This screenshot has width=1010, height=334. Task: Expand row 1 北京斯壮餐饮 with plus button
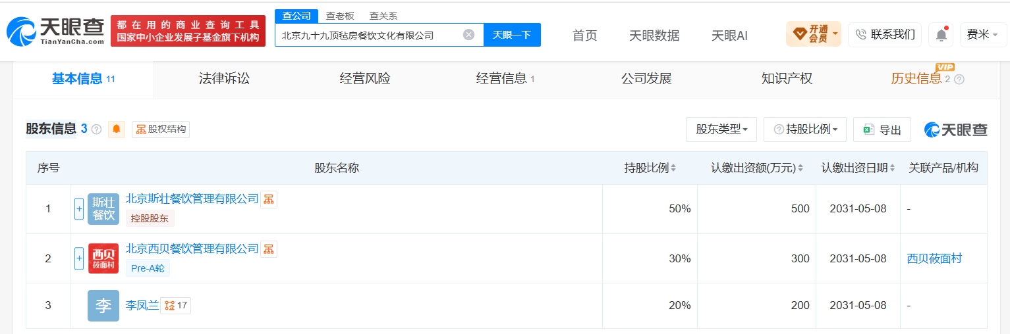pyautogui.click(x=79, y=208)
